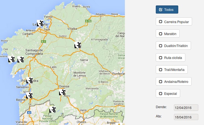
Task: Click the A3 road sign on map
Action: (x=29, y=112)
